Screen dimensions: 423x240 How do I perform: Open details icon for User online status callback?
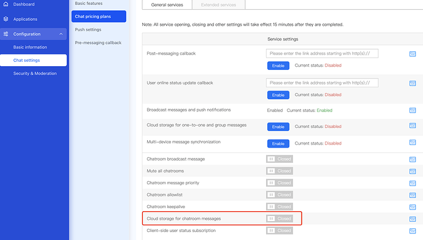click(413, 83)
